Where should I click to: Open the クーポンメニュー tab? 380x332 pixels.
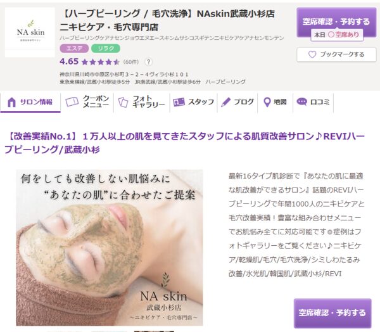click(87, 102)
